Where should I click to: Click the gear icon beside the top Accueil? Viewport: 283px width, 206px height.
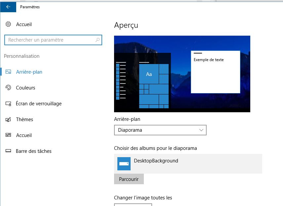[9, 24]
